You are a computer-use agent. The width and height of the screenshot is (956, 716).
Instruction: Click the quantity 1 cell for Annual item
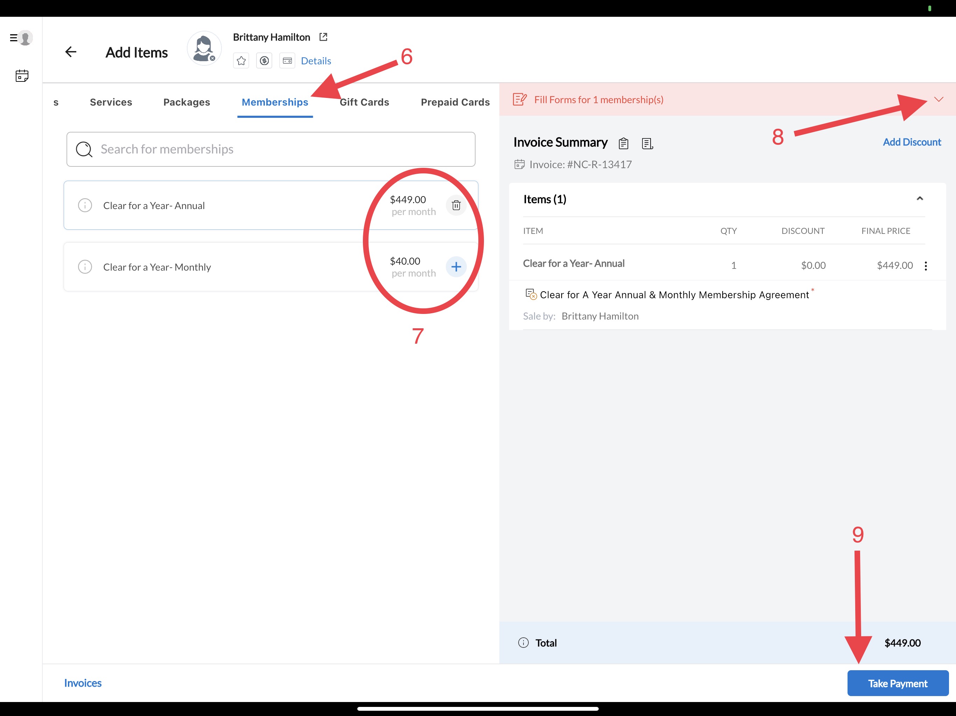(x=733, y=265)
